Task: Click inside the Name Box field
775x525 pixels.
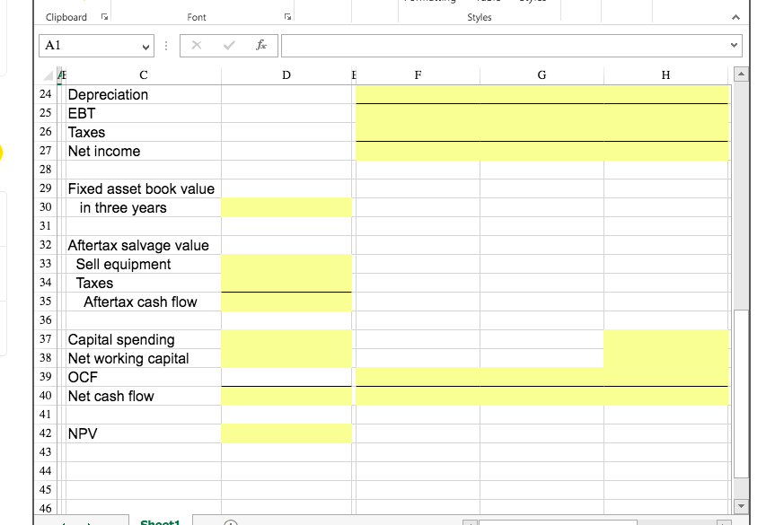Action: [x=85, y=45]
